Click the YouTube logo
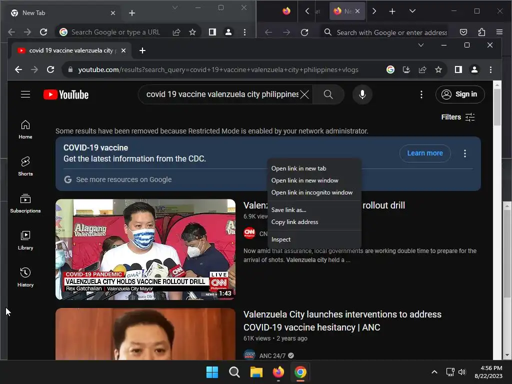The image size is (512, 384). click(x=66, y=94)
